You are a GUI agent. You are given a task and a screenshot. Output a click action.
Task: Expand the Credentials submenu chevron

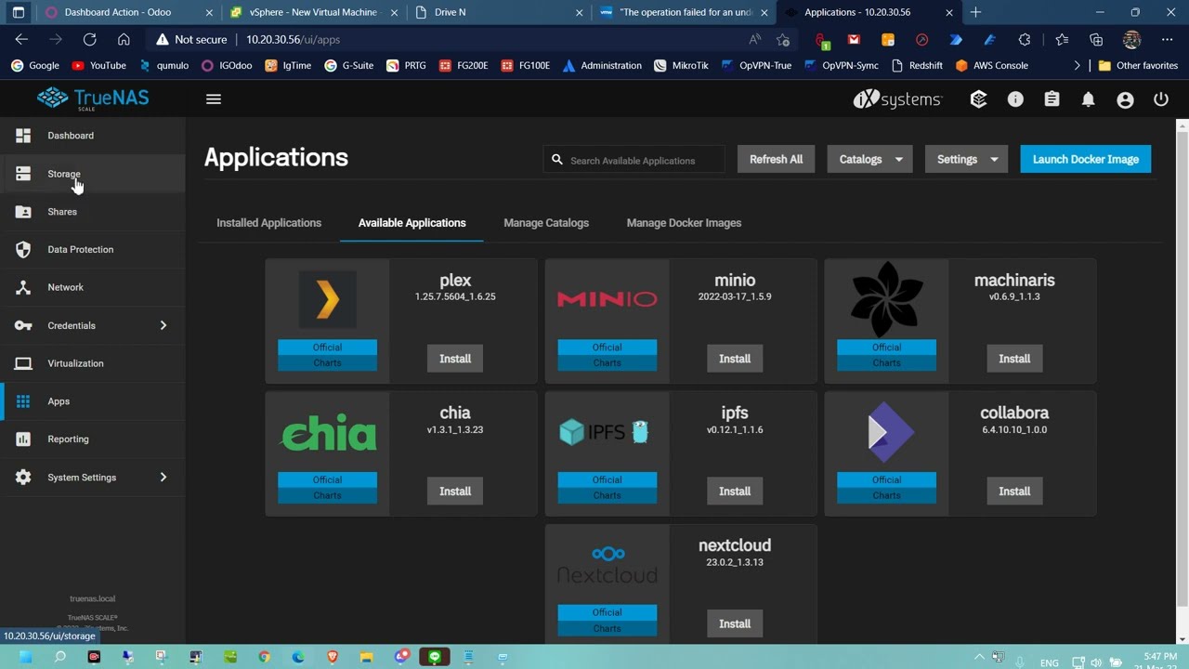pos(163,325)
